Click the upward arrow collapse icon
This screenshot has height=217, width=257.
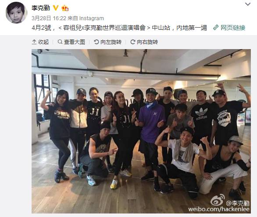click(x=34, y=42)
